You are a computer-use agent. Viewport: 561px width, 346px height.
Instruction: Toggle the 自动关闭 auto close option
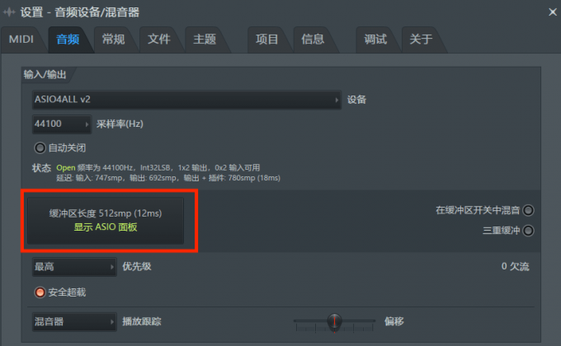40,147
